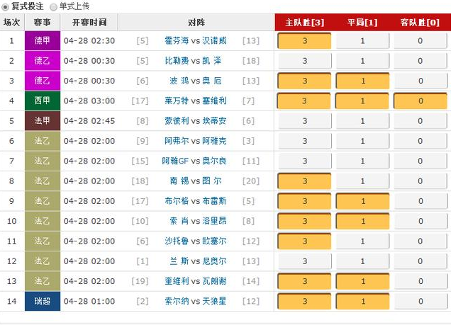Screen dimensions: 463x325
Task: Deselect draw 1 for 奎维利 vs 瓦朗谢
Action: [362, 281]
